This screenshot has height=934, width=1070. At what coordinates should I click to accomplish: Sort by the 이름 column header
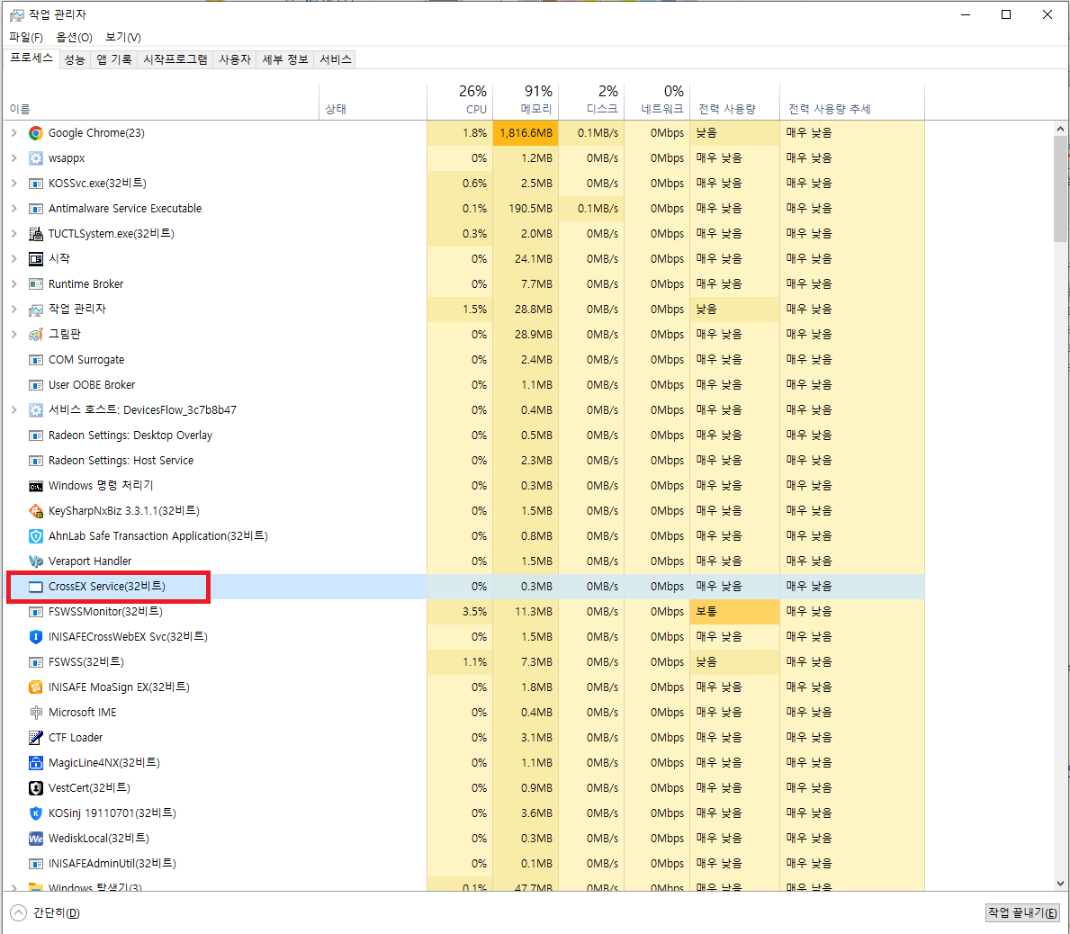click(161, 101)
